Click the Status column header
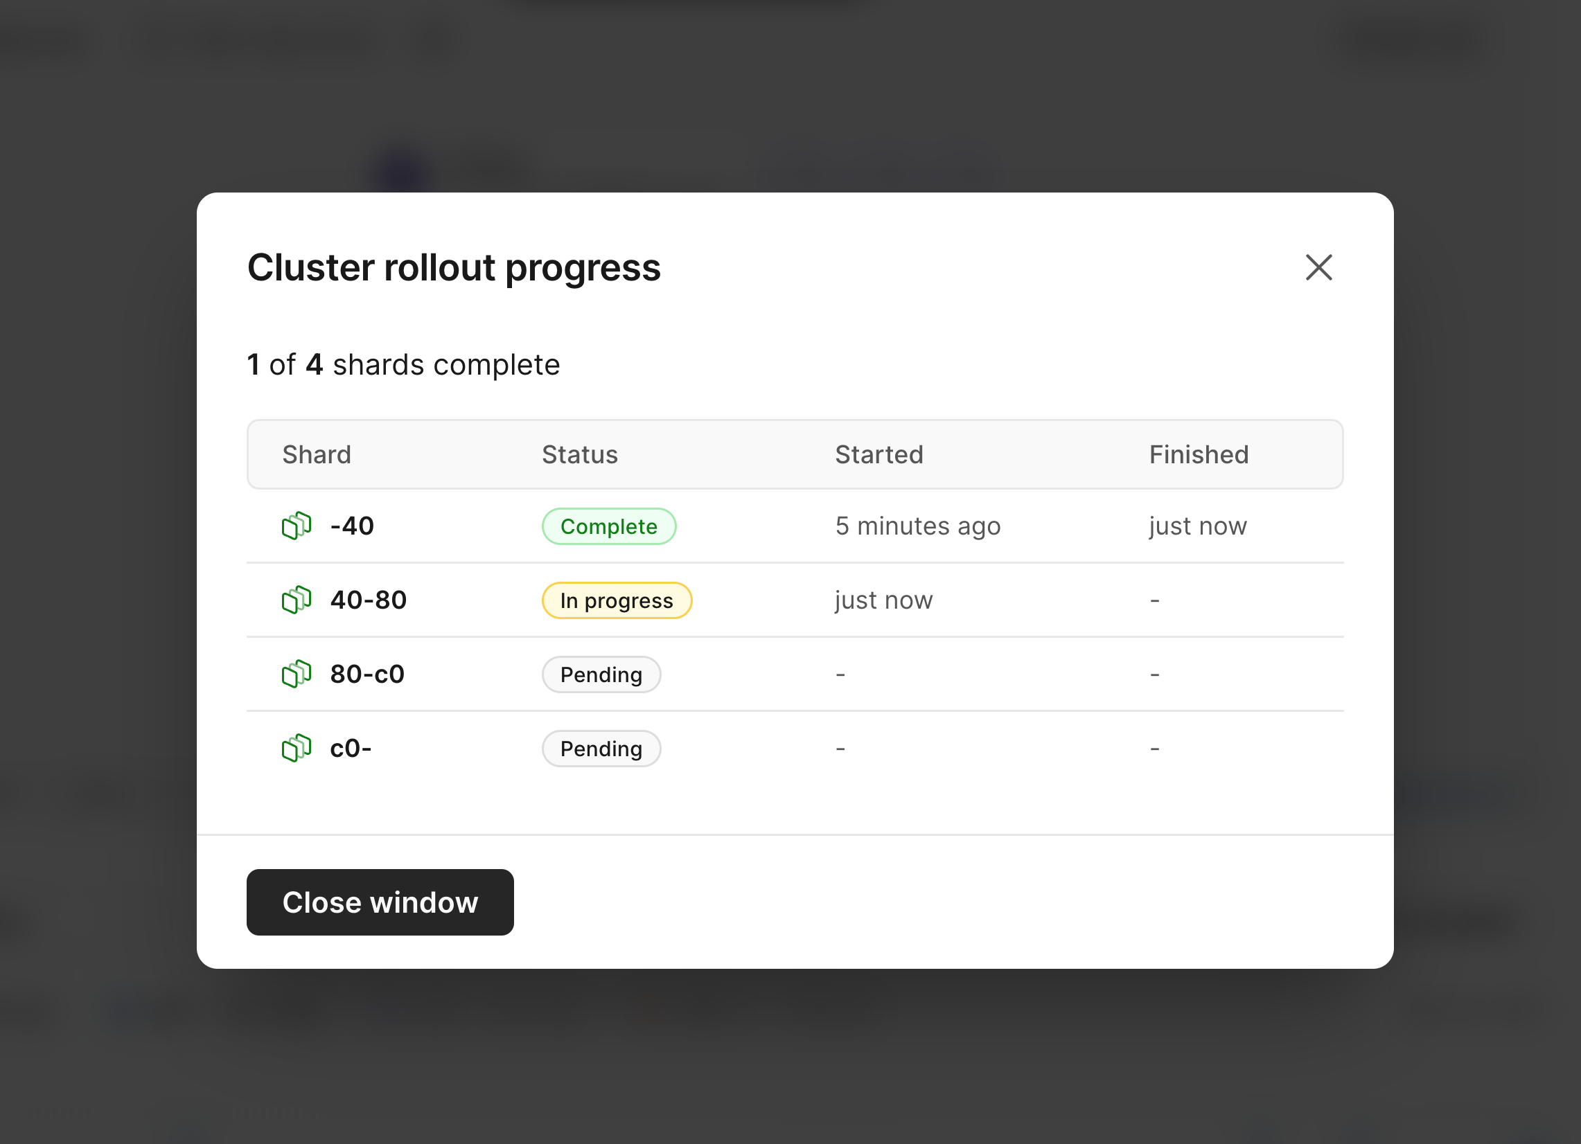The image size is (1581, 1144). pos(580,455)
